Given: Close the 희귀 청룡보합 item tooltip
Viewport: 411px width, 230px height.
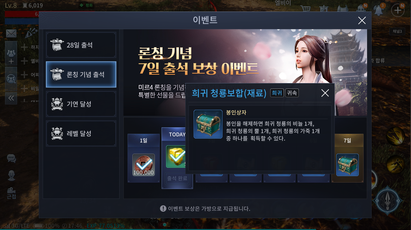Looking at the screenshot, I should coord(325,93).
